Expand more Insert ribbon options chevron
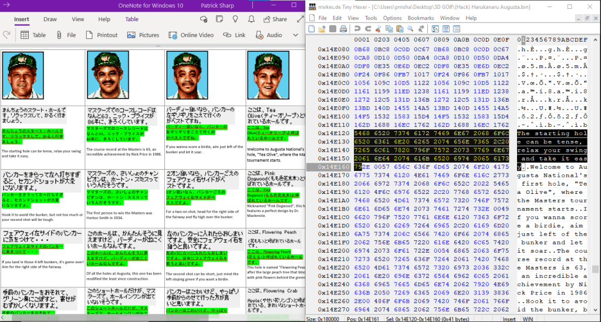The width and height of the screenshot is (601, 322). pyautogui.click(x=296, y=35)
